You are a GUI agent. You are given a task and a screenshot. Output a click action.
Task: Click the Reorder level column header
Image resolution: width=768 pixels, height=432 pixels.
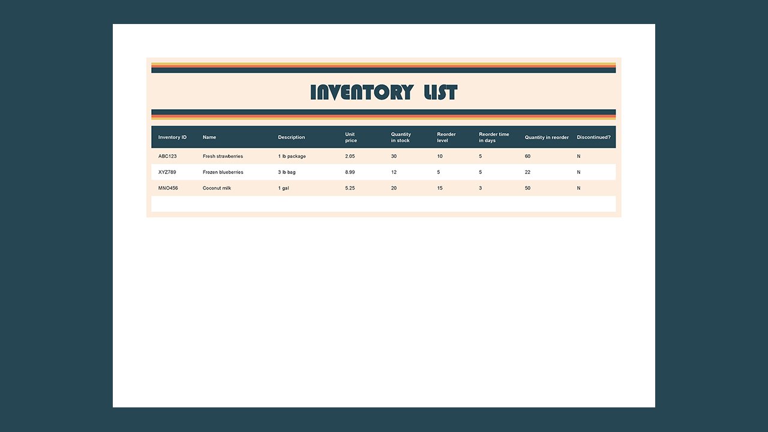point(446,137)
